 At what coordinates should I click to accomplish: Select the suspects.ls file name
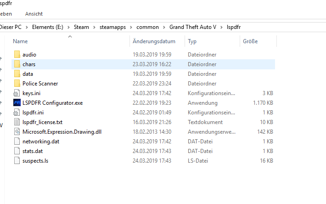coord(35,161)
